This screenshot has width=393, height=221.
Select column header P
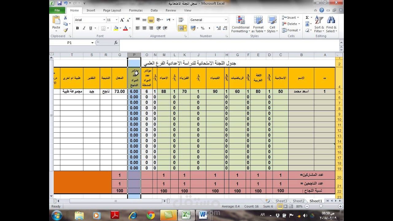tap(134, 55)
